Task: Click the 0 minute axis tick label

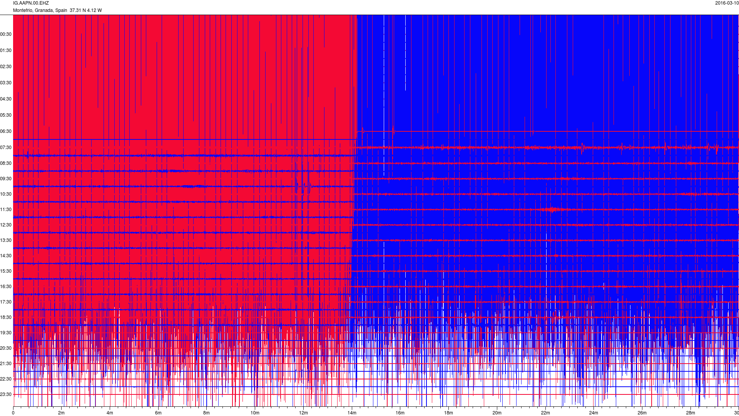Action: 13,413
